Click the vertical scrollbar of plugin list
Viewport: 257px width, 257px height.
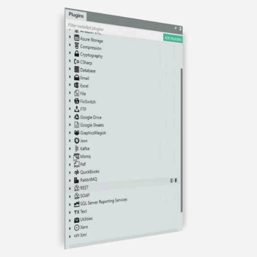click(182, 140)
